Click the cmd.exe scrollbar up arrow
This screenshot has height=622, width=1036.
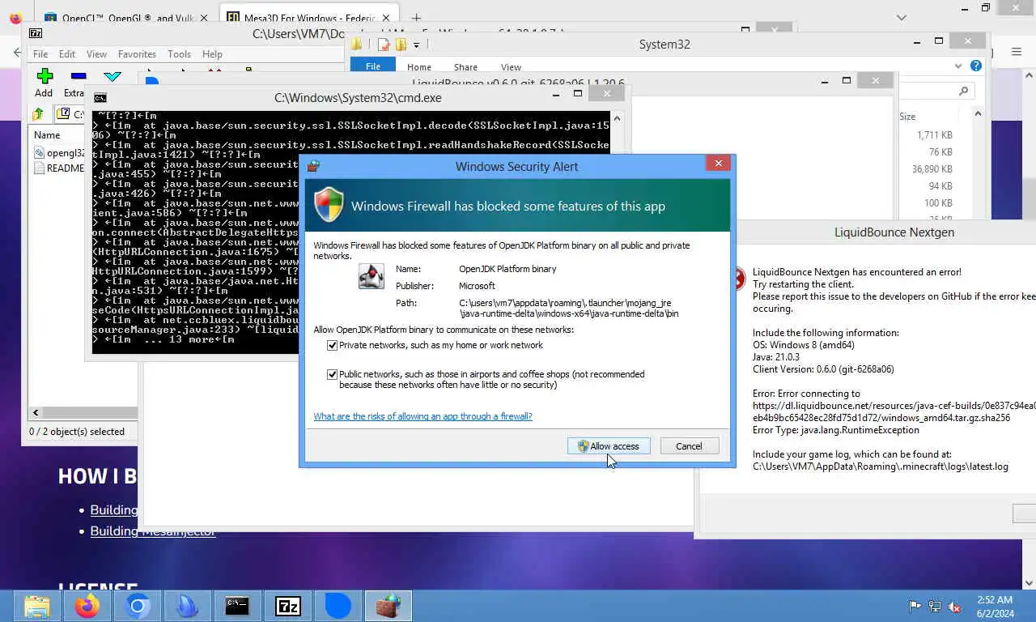point(616,118)
